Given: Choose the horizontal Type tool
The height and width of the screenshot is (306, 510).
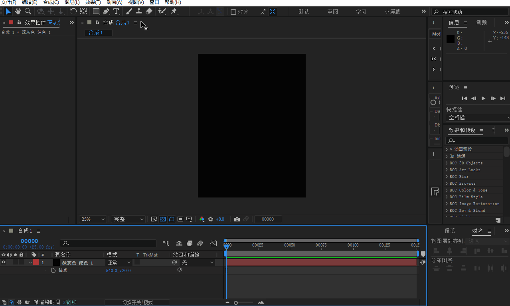Looking at the screenshot, I should (116, 12).
